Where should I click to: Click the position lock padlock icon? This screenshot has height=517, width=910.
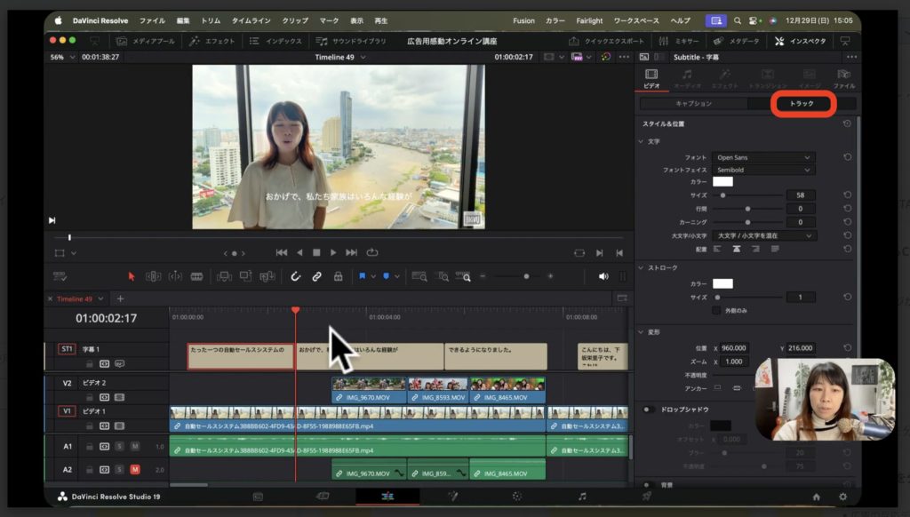[338, 276]
